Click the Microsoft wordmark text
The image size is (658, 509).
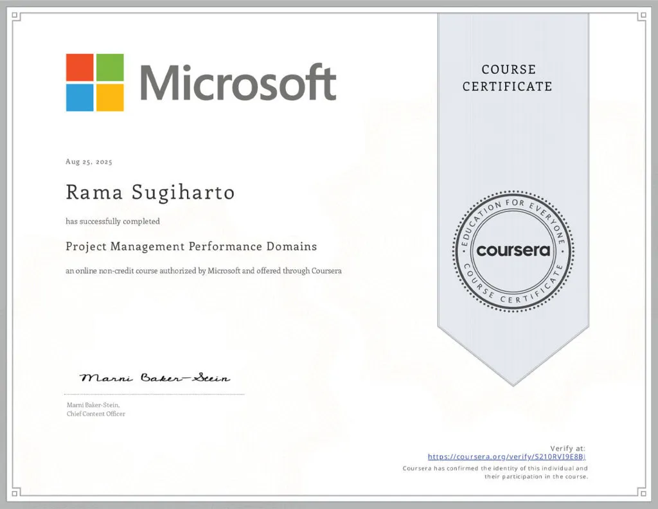pyautogui.click(x=238, y=83)
